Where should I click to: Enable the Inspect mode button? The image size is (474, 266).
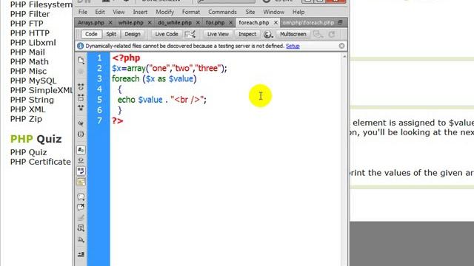click(247, 34)
